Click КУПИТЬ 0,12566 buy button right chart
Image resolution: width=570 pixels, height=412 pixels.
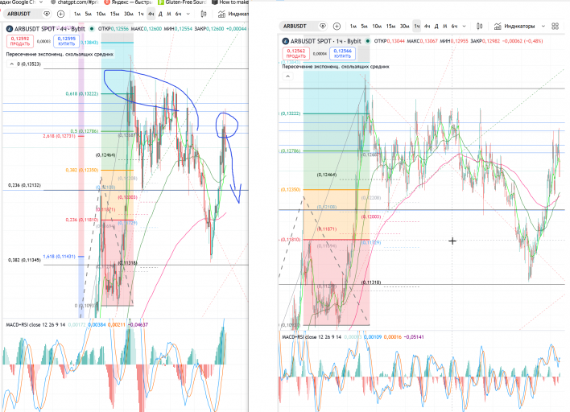coord(342,53)
